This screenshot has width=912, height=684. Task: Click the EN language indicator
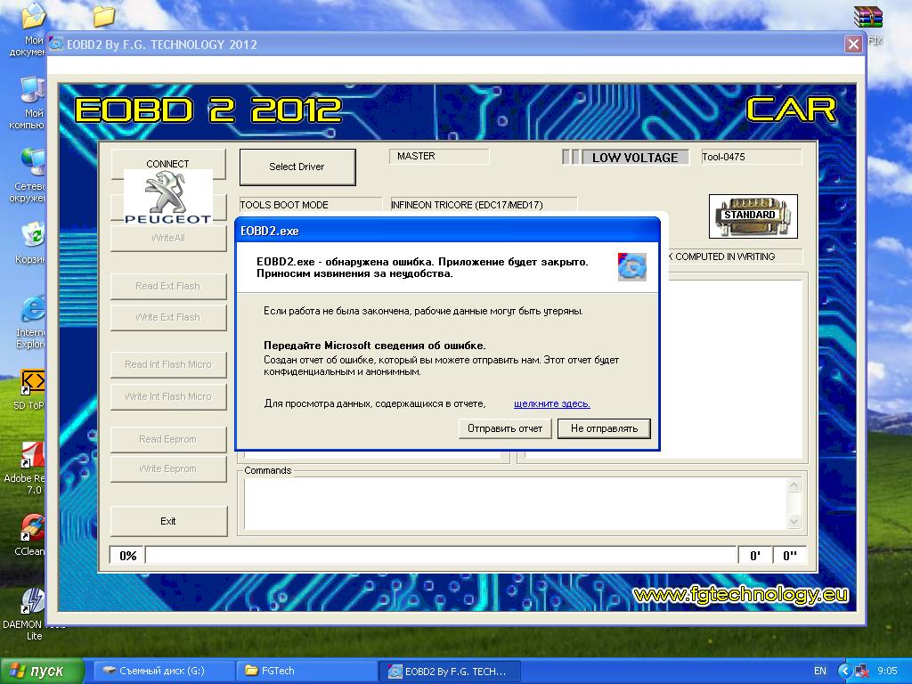point(820,671)
